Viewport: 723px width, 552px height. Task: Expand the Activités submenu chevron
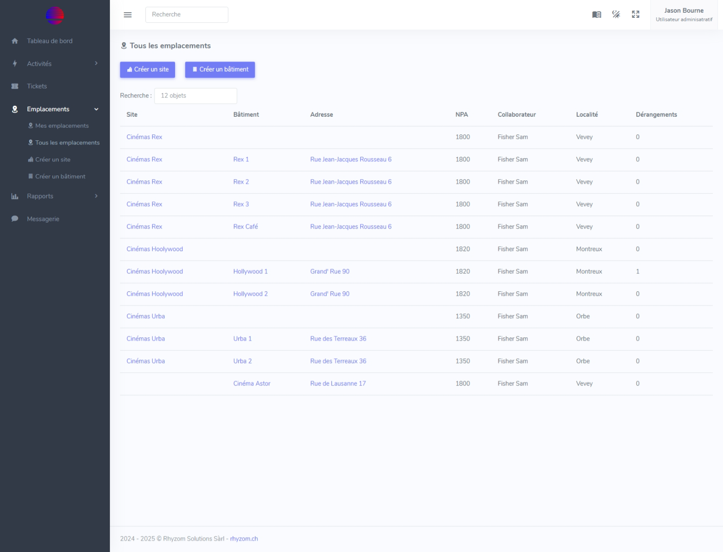(x=96, y=63)
